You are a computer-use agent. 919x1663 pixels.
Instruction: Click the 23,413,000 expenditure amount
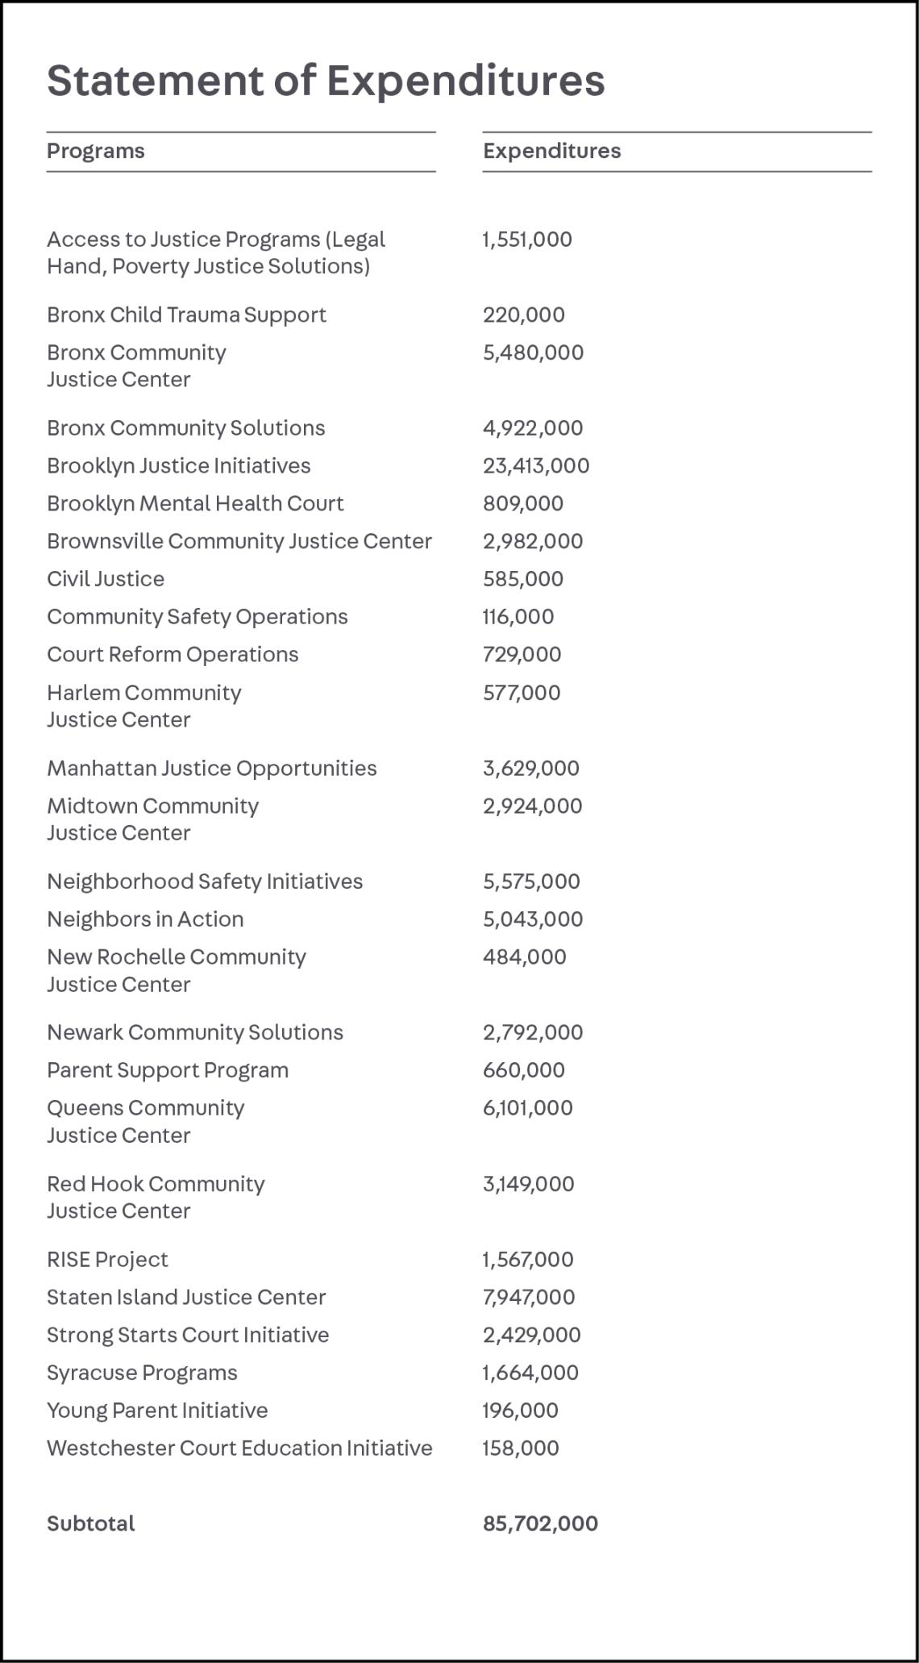pos(536,466)
